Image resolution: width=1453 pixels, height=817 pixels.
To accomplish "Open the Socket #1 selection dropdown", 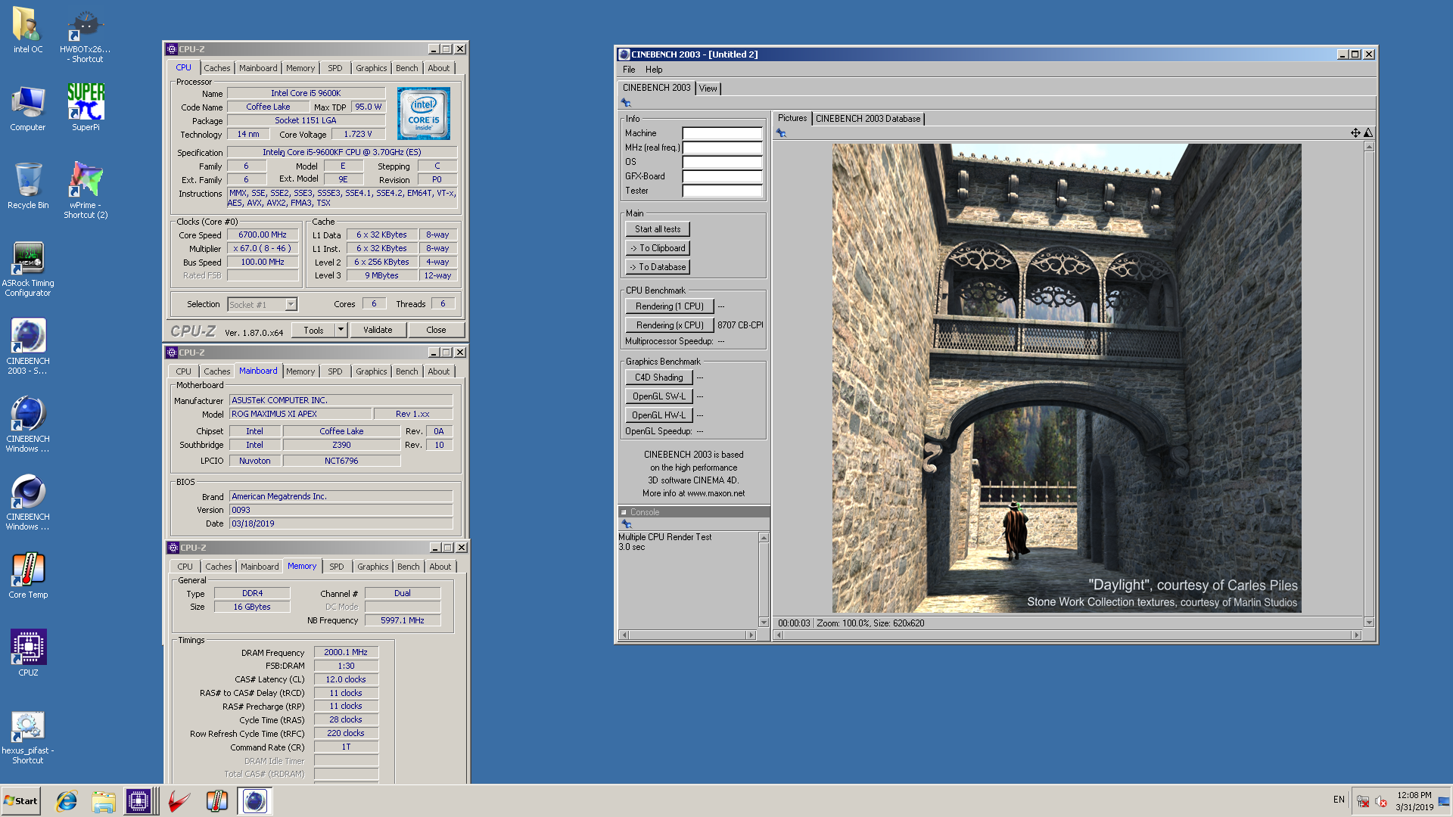I will pyautogui.click(x=291, y=304).
